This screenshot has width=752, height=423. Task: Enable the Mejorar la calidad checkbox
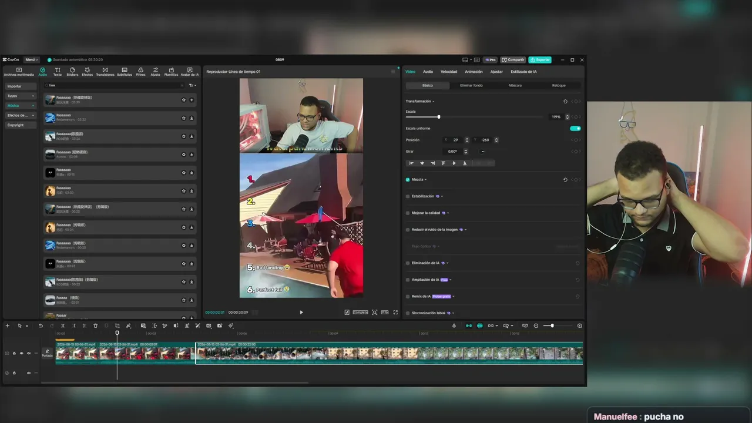point(408,213)
